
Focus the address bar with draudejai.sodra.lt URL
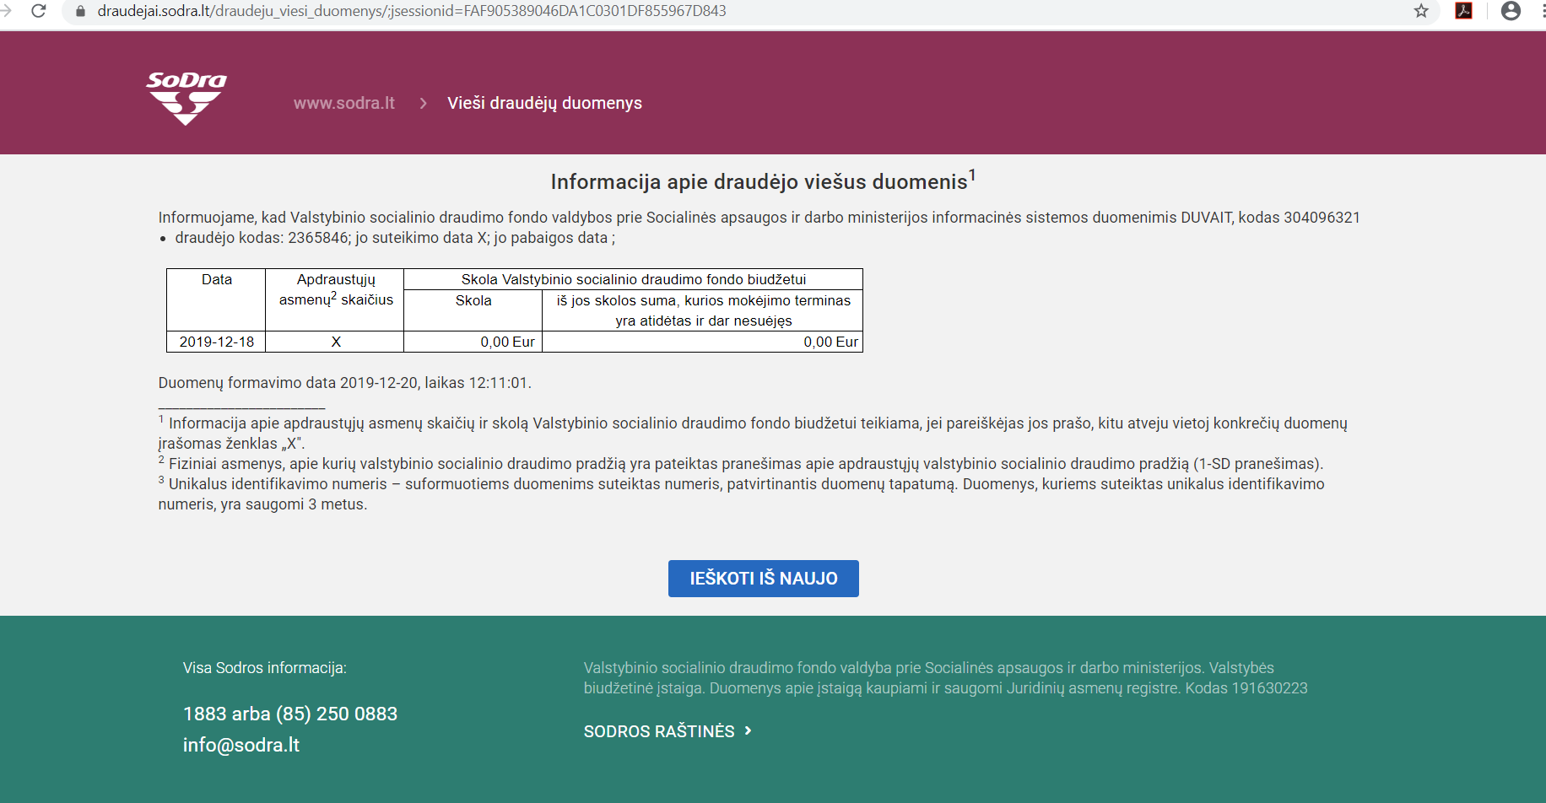pyautogui.click(x=591, y=11)
